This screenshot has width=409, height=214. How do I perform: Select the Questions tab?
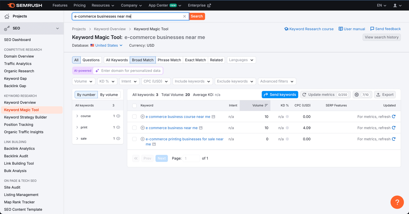click(91, 60)
